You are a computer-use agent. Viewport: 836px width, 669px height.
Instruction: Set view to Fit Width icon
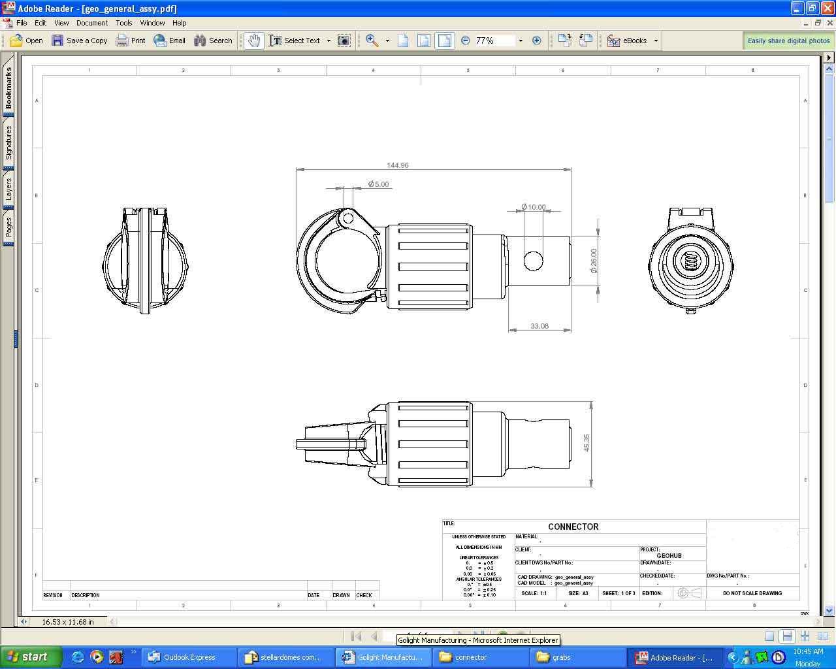pos(445,41)
